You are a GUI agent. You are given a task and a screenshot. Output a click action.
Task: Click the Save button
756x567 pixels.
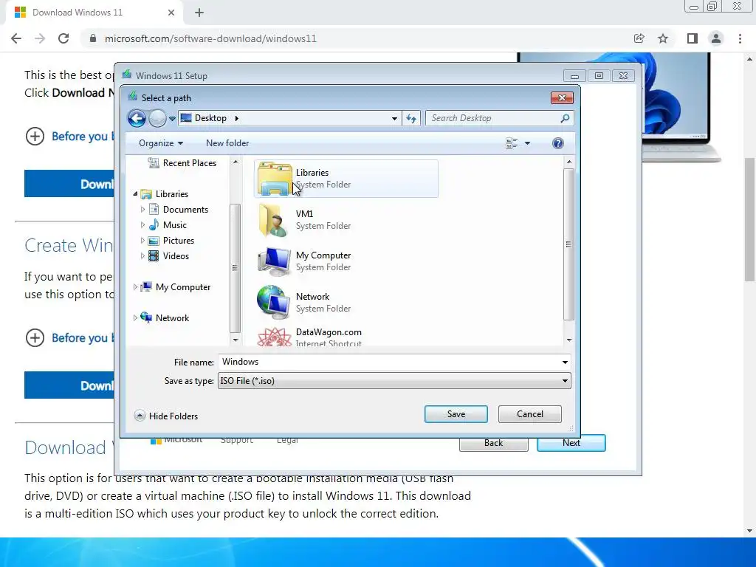pyautogui.click(x=456, y=414)
